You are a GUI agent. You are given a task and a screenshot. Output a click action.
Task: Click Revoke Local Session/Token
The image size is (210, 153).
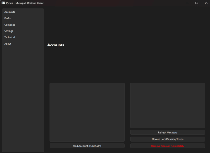pyautogui.click(x=168, y=139)
